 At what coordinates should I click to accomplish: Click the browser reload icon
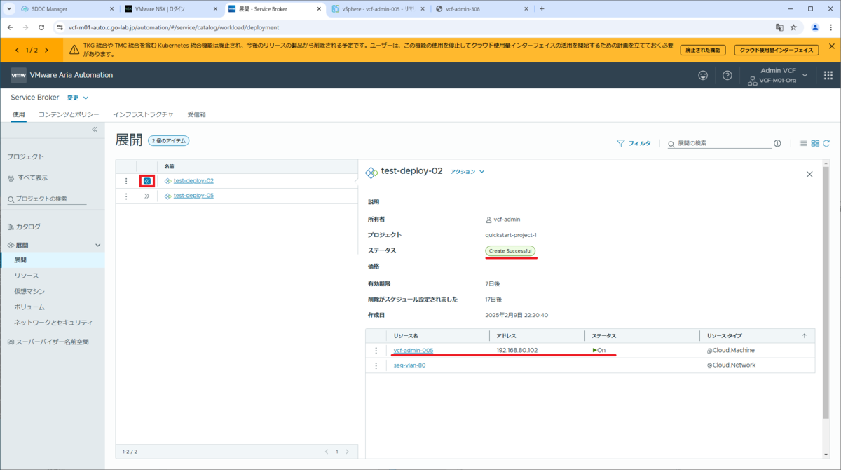(41, 27)
